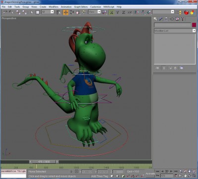Image resolution: width=198 pixels, height=179 pixels.
Task: Toggle the X axis constraint
Action: coord(111,12)
